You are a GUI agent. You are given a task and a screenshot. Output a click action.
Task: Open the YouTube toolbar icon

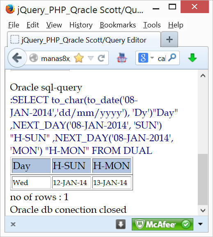(122, 58)
